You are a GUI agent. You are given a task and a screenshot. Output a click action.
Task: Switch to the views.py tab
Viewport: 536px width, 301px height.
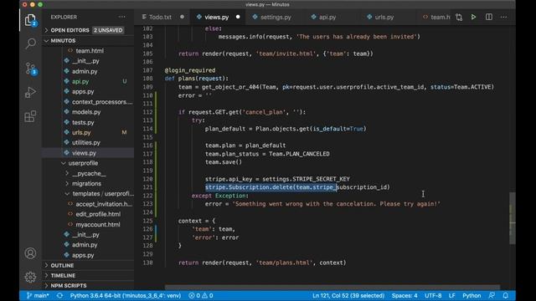pyautogui.click(x=218, y=17)
